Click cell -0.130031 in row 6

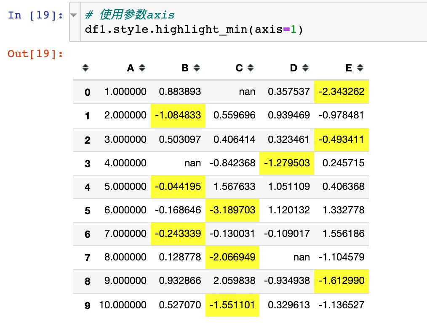(232, 234)
